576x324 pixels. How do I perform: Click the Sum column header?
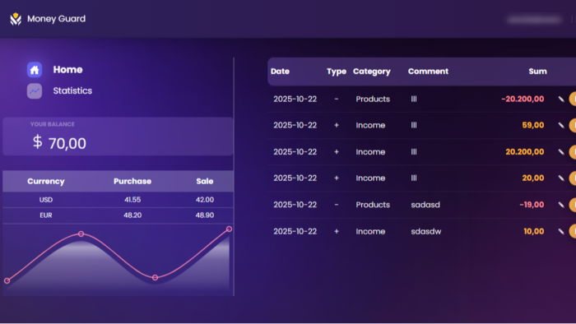537,72
